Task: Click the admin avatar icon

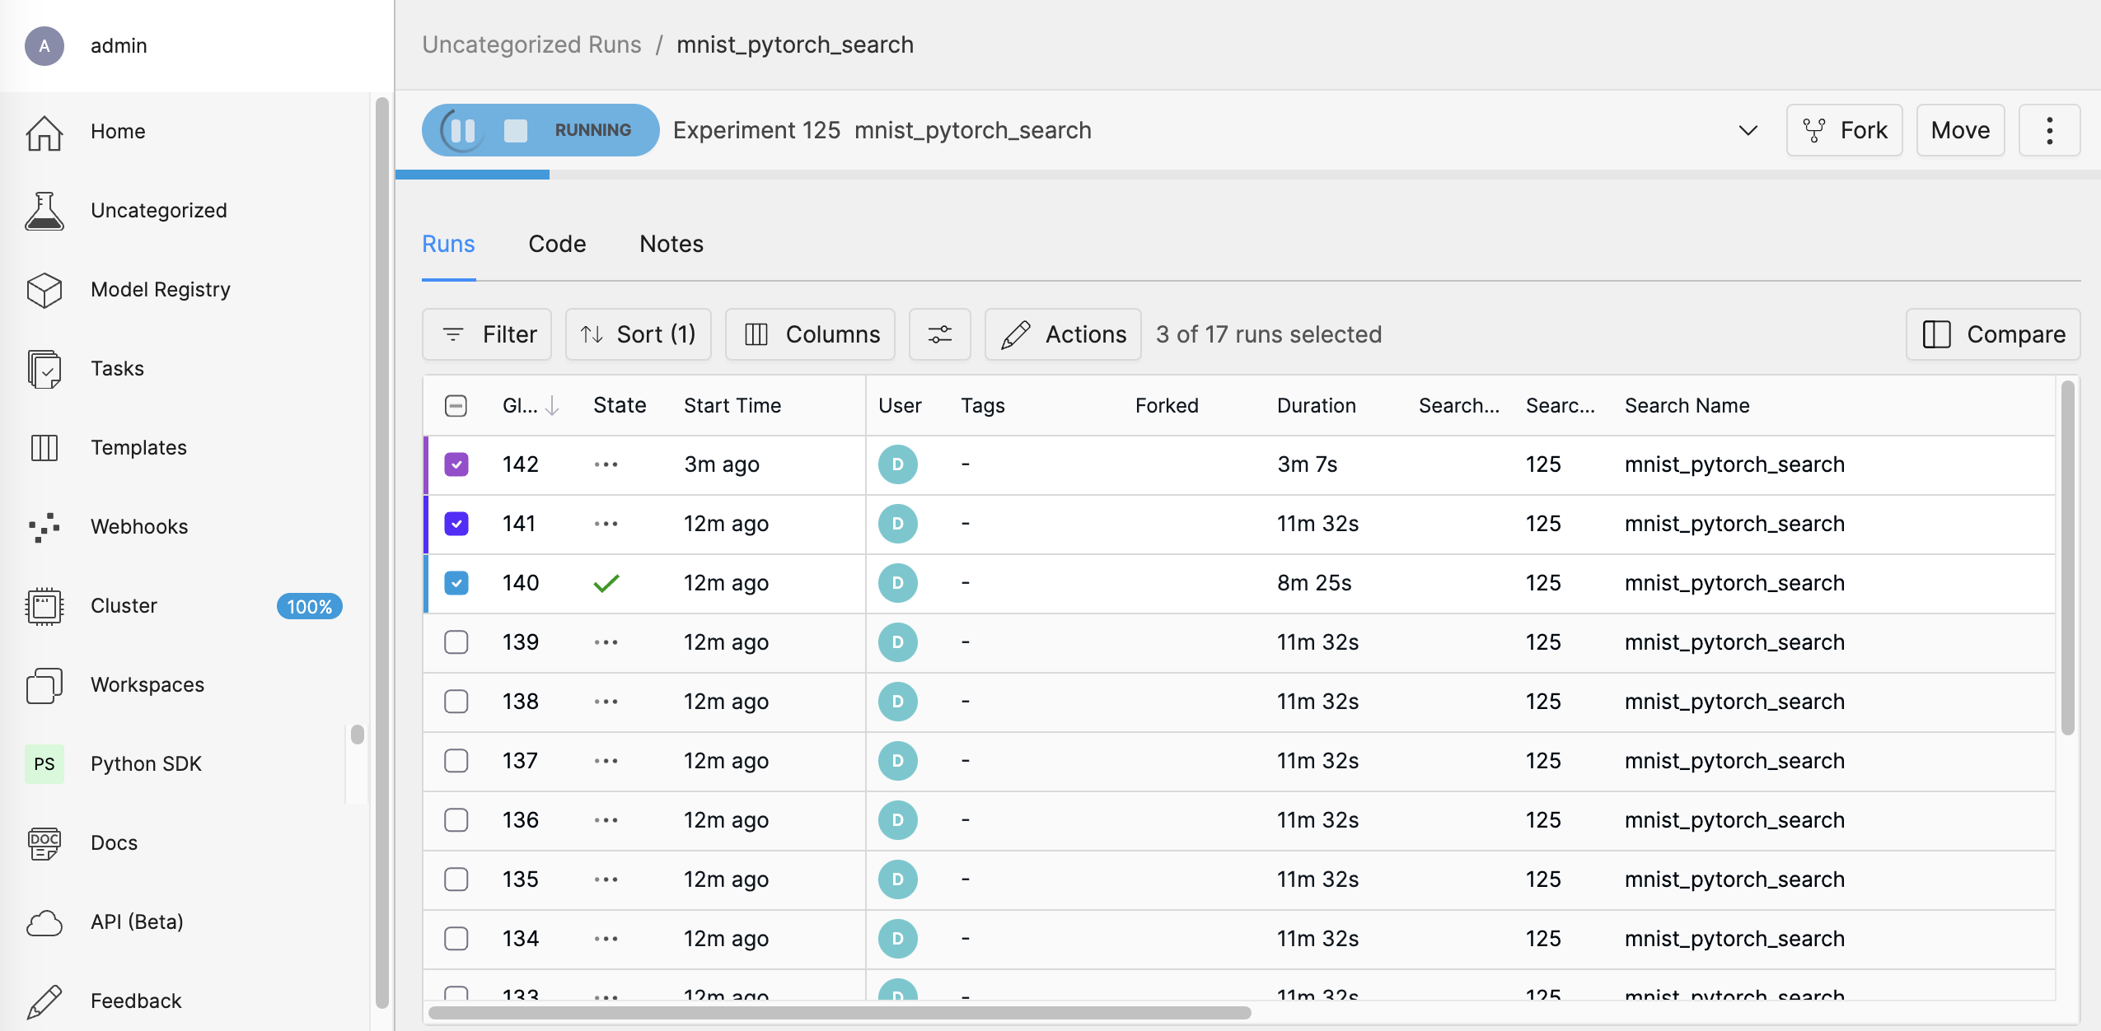Action: pyautogui.click(x=44, y=46)
